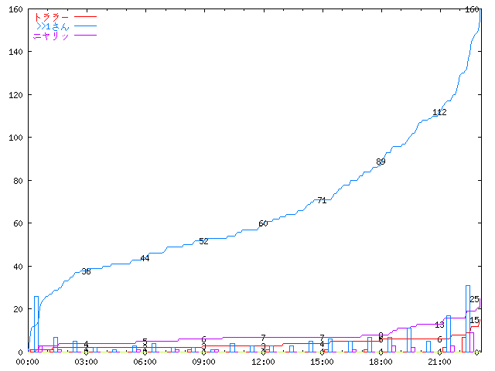The width and height of the screenshot is (495, 371).
Task: Click the purple line's final value 25
Action: (x=474, y=299)
